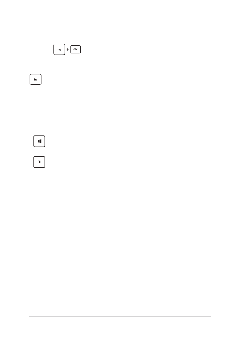
Task: Click the plus sign between fn and esc
Action: pyautogui.click(x=67, y=49)
